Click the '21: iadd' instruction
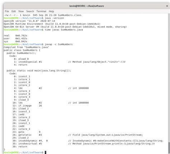The image size is (170, 154). [x=18, y=126]
